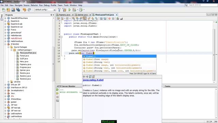This screenshot has height=123, width=218.
Task: Run the project with green play icon
Action: coord(69,10)
